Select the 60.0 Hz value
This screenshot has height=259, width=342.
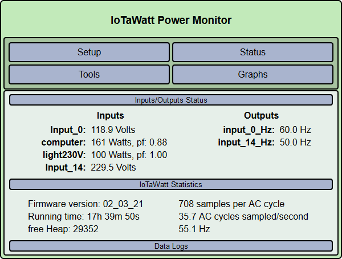[295, 129]
